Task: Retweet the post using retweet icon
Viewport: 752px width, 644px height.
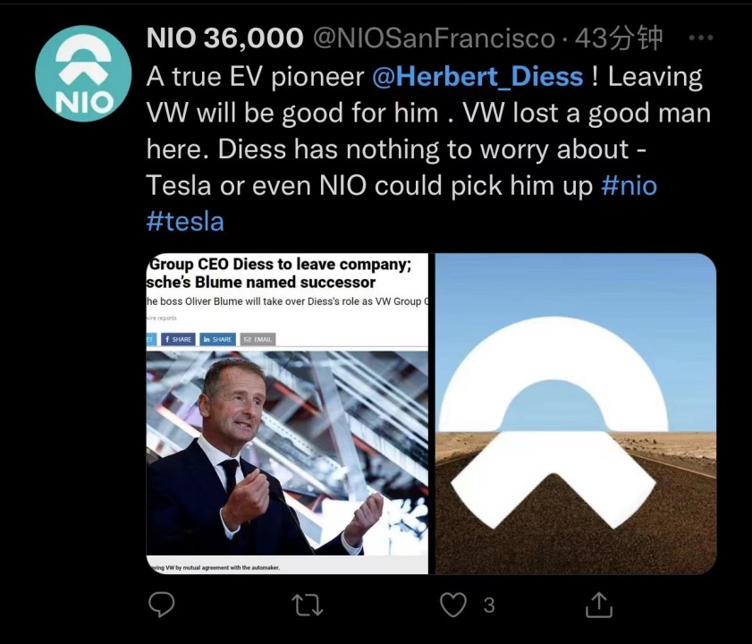Action: pos(308,606)
